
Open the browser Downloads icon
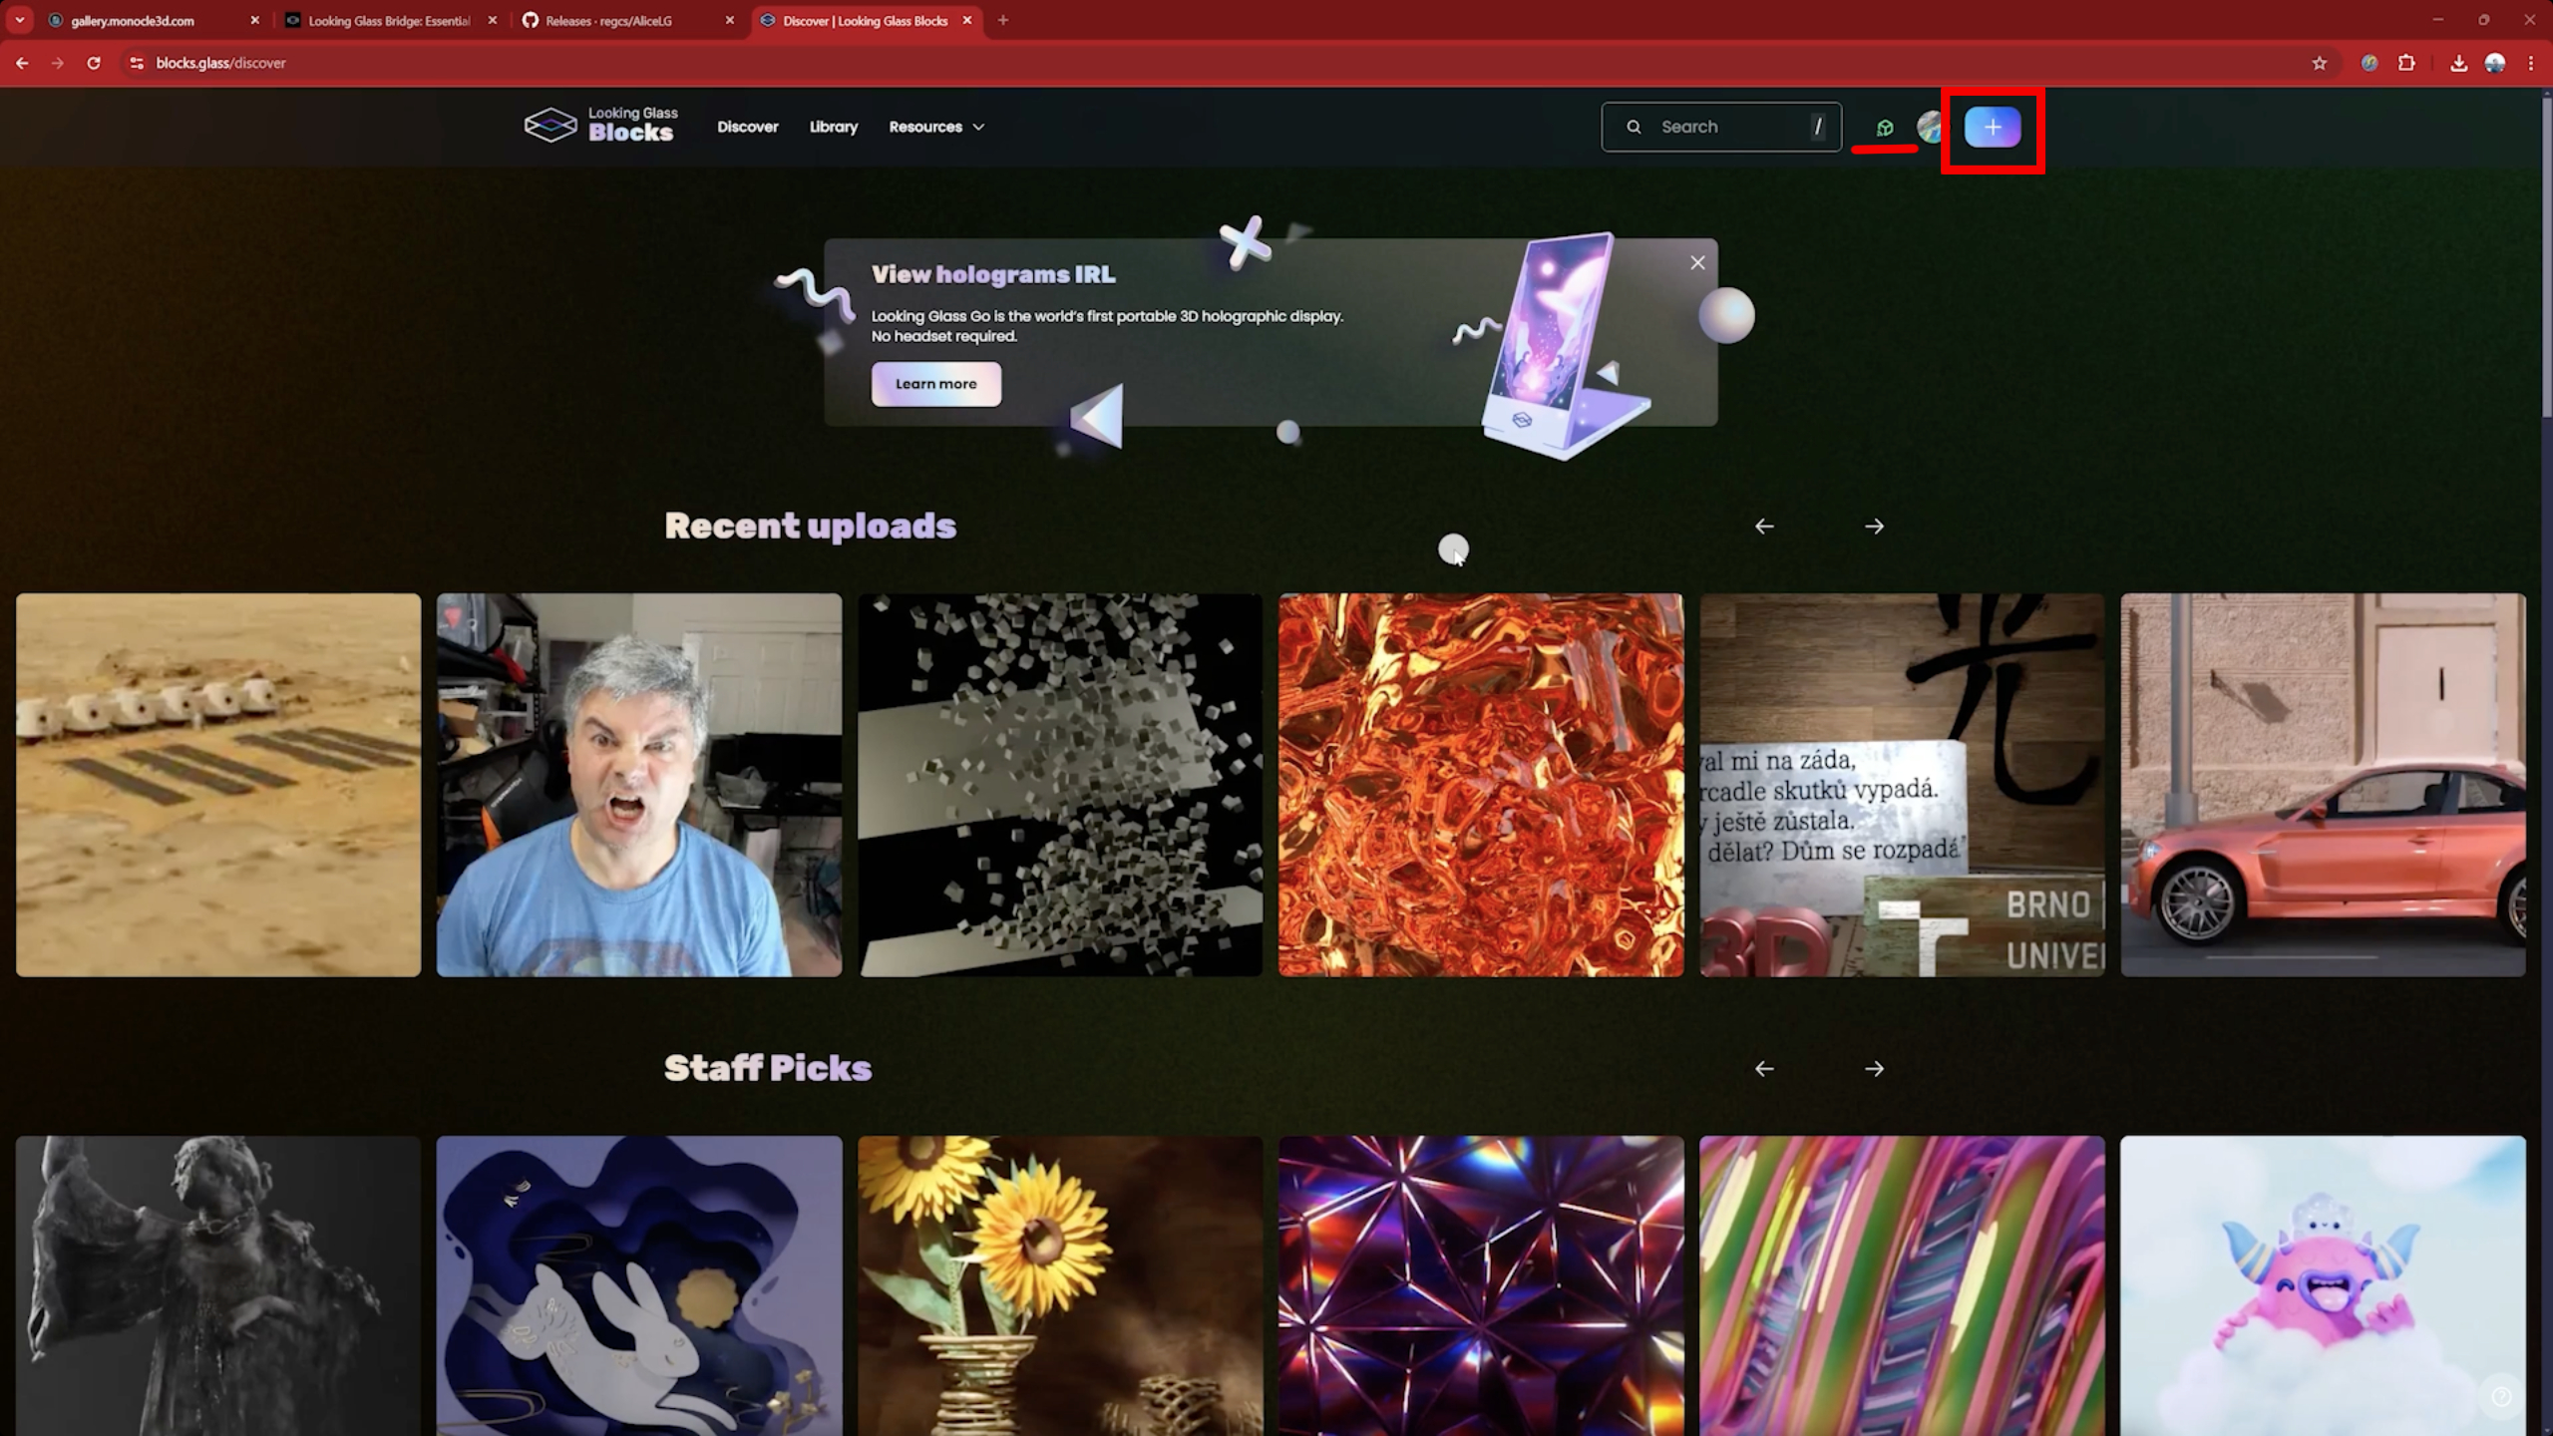2459,63
